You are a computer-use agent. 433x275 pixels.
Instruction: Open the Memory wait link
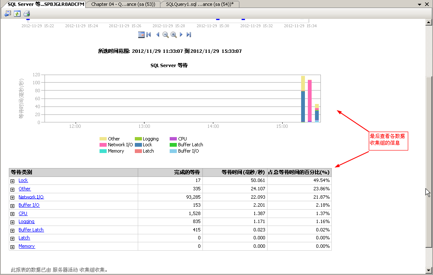(x=27, y=246)
